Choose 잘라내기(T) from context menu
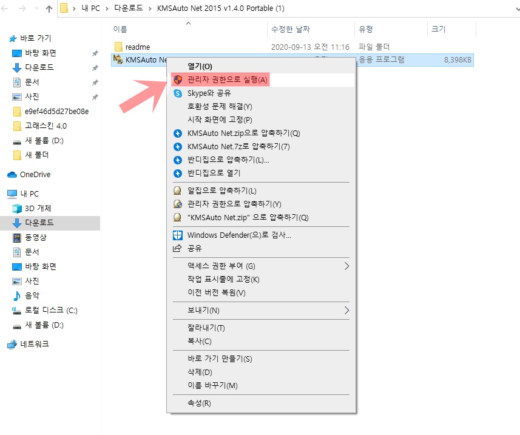520x435 pixels. click(x=261, y=328)
